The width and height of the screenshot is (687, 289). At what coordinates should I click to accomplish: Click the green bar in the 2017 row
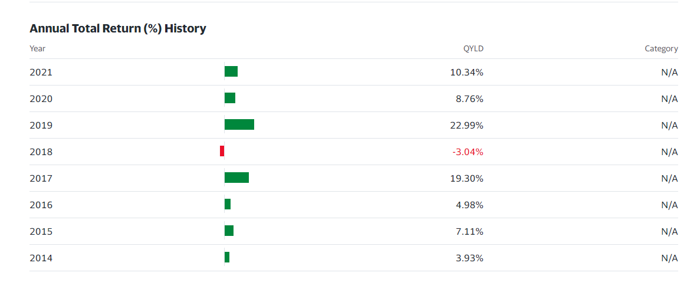(x=236, y=178)
